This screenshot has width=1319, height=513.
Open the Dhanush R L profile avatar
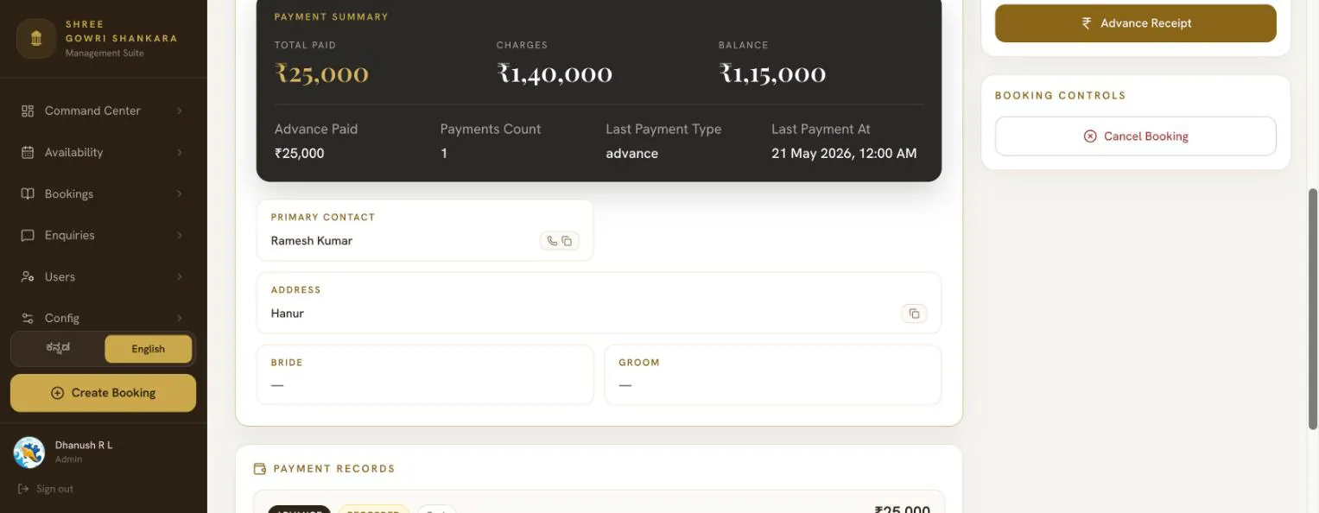pyautogui.click(x=29, y=452)
